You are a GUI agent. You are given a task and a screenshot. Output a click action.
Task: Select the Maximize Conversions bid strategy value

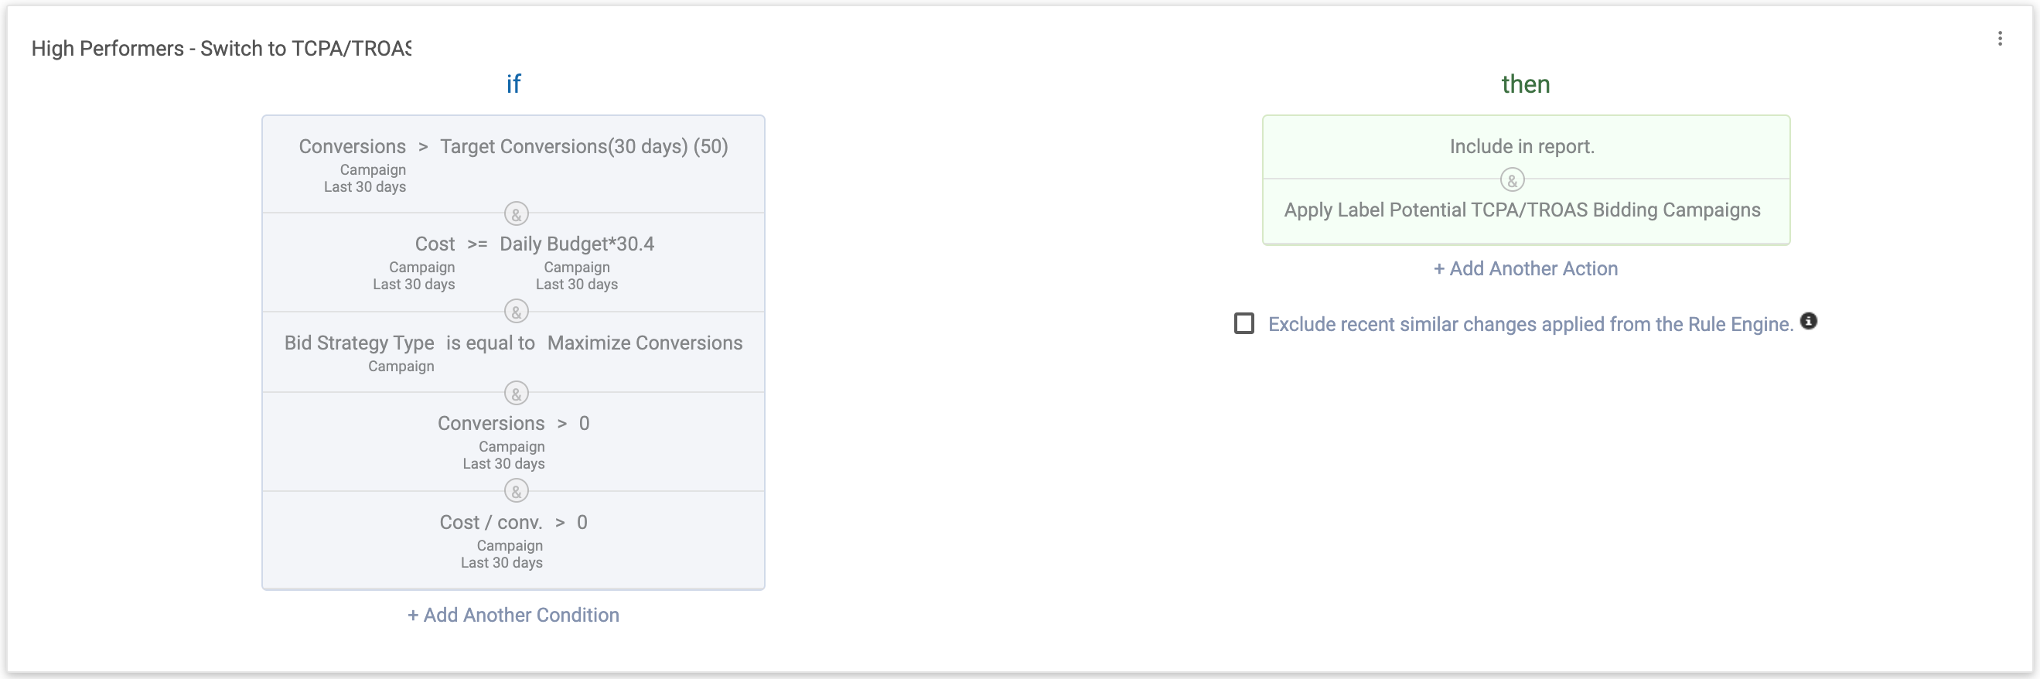click(x=644, y=343)
